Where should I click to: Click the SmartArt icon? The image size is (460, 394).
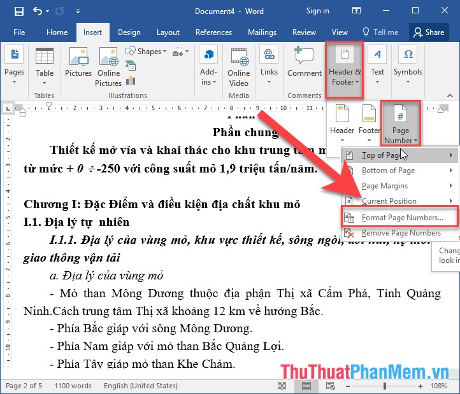click(x=131, y=66)
